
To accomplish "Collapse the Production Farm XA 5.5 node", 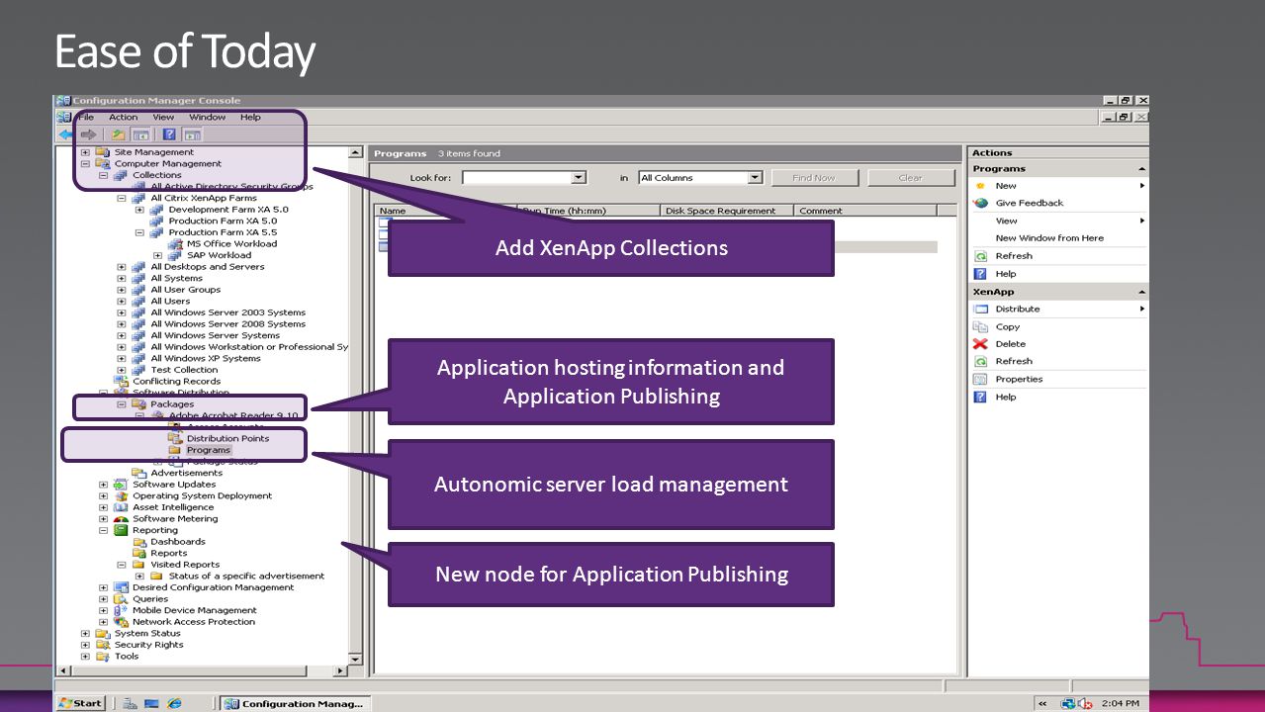I will pos(139,232).
